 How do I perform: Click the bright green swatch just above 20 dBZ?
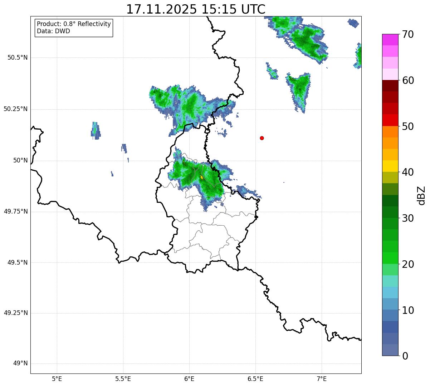[390, 258]
